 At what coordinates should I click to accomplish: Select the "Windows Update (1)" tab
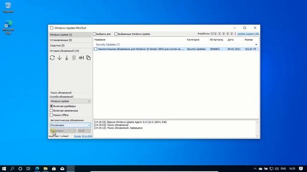pyautogui.click(x=70, y=35)
